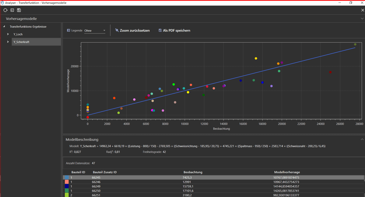365x197 pixels.
Task: Click the Radj² value 0,81
Action: coord(117,152)
